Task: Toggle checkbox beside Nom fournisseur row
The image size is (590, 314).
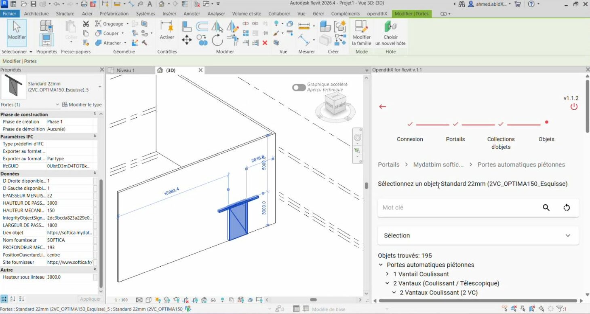Action: coord(95,240)
